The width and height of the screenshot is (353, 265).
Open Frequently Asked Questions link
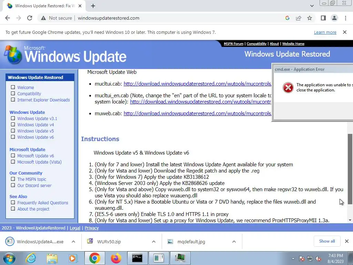click(x=42, y=203)
